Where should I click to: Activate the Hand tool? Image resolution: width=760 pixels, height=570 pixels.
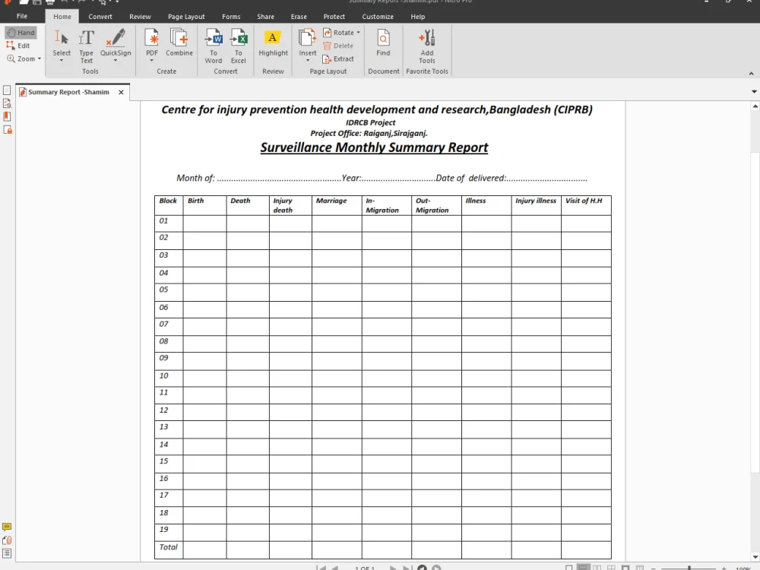point(21,33)
